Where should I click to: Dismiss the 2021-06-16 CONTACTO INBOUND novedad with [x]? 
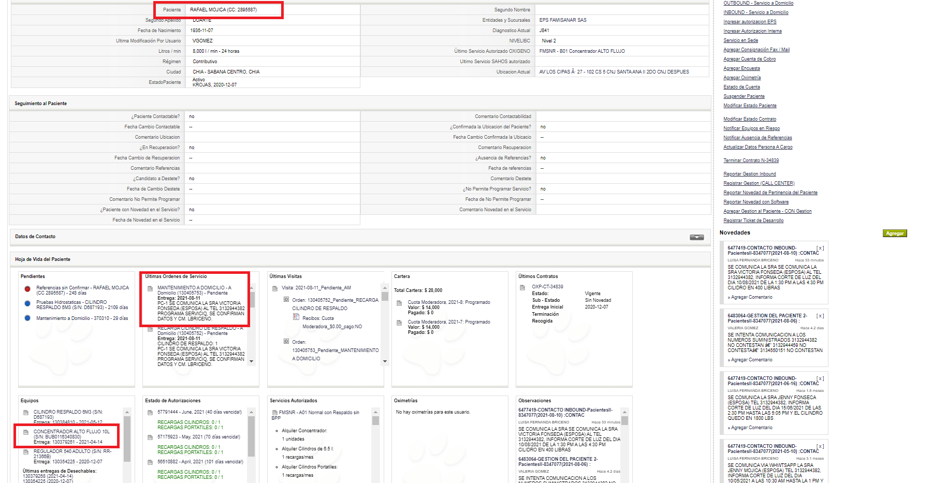point(820,378)
